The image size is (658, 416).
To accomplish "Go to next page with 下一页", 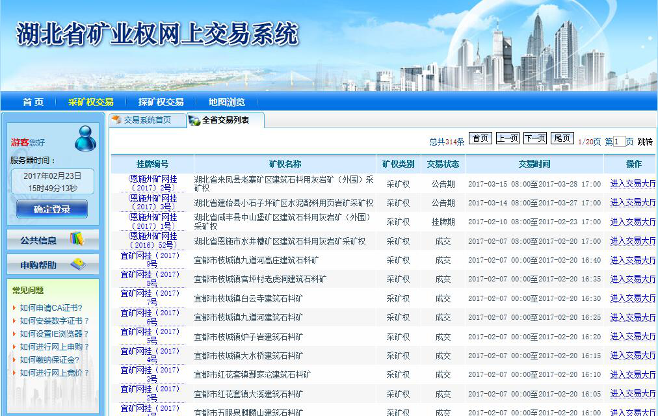I will click(534, 138).
